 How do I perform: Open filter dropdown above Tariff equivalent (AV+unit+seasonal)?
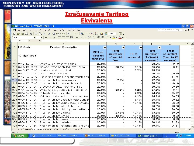[159, 47]
